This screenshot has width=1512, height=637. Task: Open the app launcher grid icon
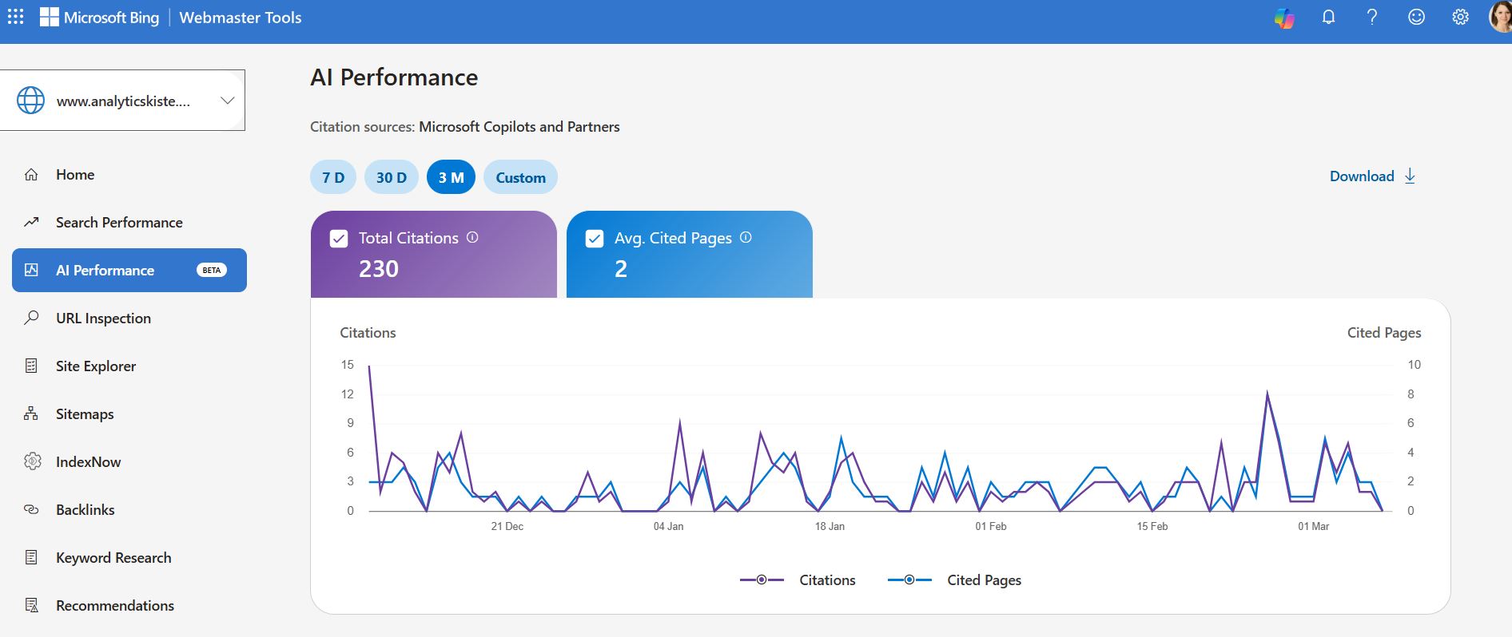[16, 17]
